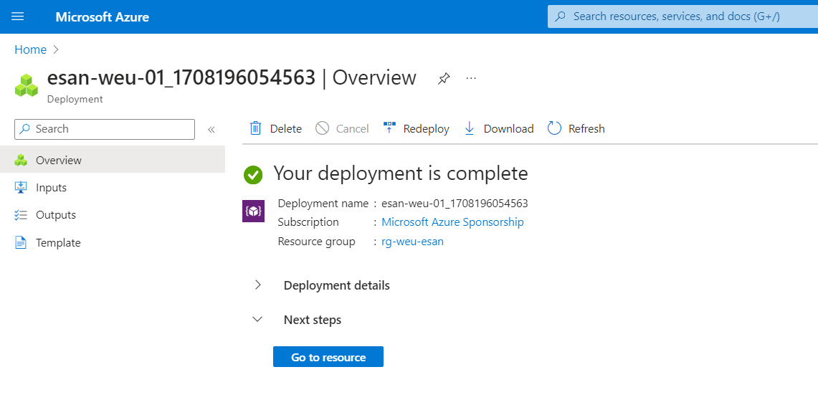The width and height of the screenshot is (818, 400).
Task: Click the green deployment success checkmark
Action: click(253, 175)
